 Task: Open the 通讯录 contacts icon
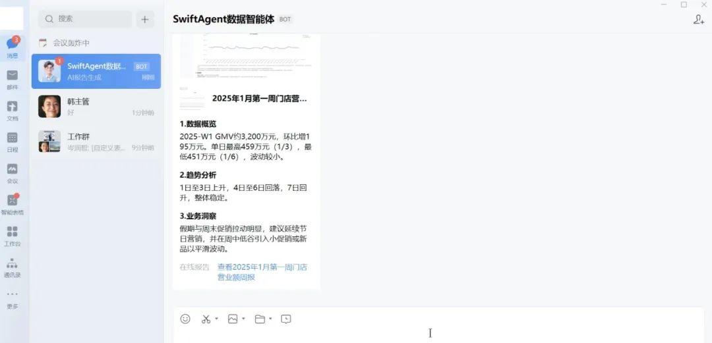pyautogui.click(x=13, y=267)
